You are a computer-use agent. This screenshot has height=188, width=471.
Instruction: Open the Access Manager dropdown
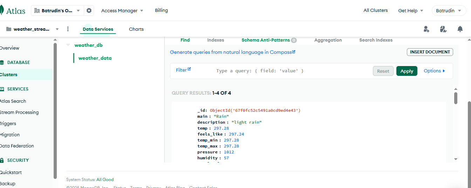point(122,10)
